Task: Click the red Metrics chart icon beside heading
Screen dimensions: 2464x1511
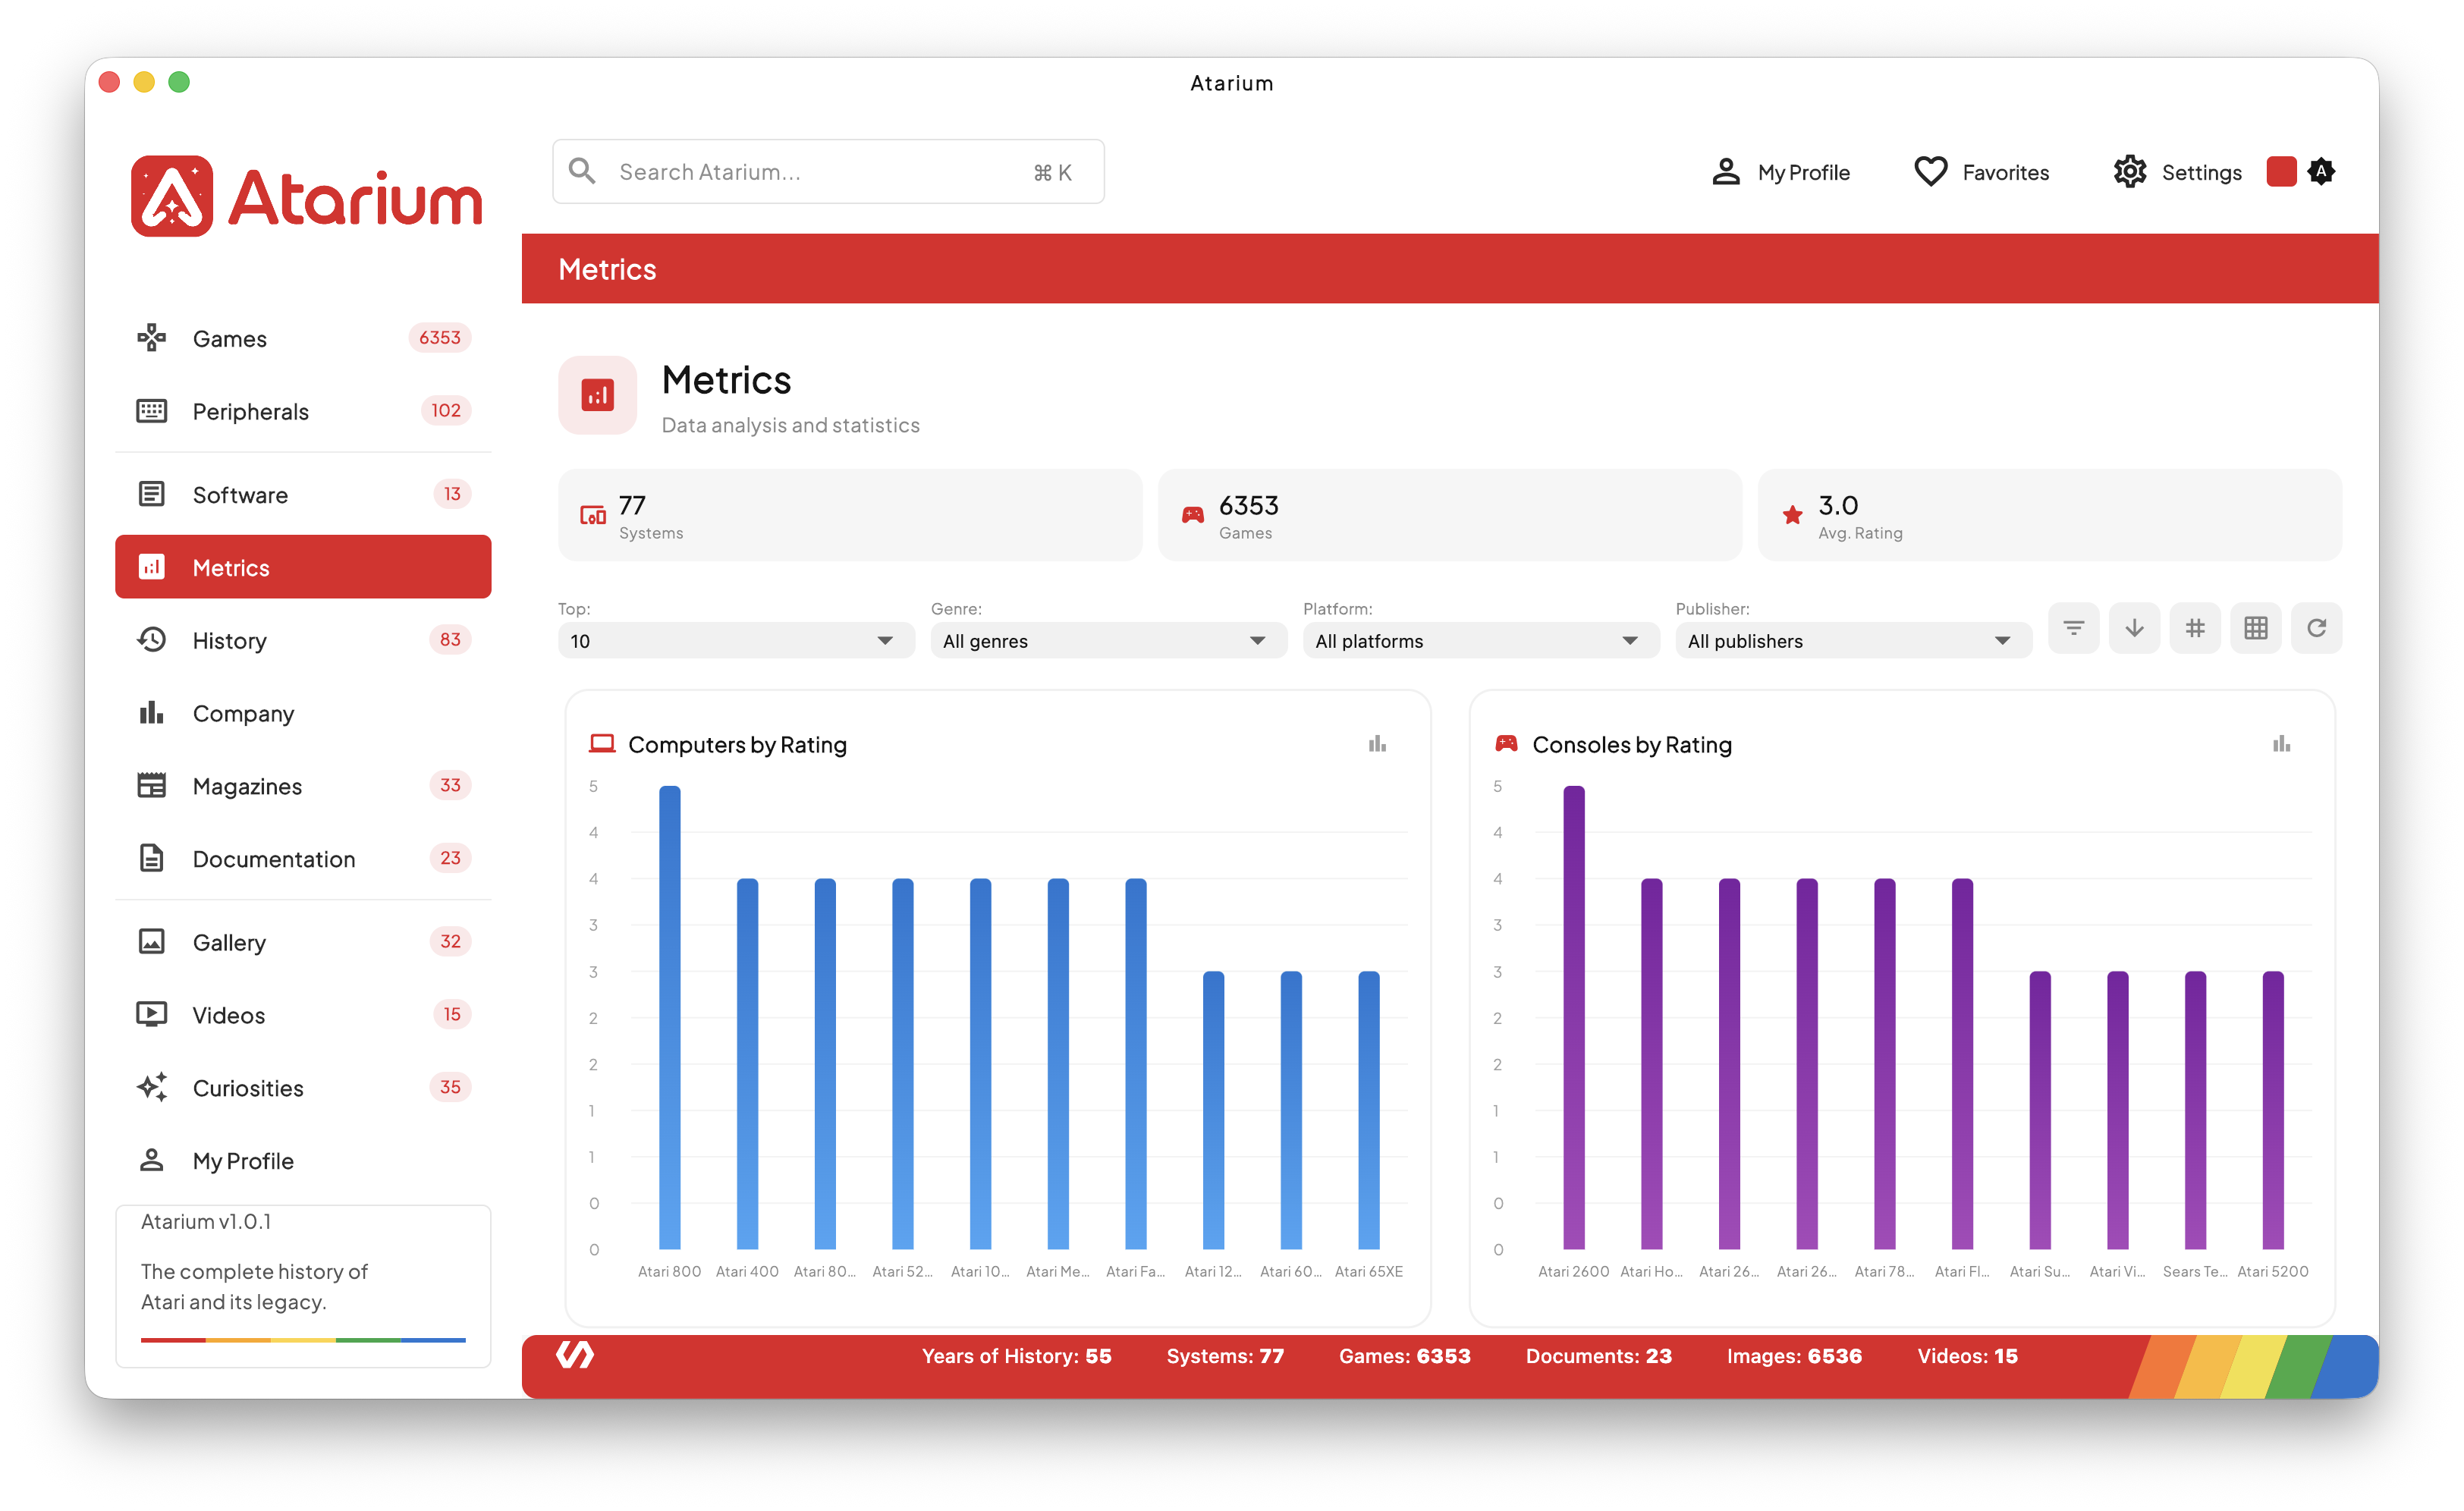Action: click(x=598, y=396)
